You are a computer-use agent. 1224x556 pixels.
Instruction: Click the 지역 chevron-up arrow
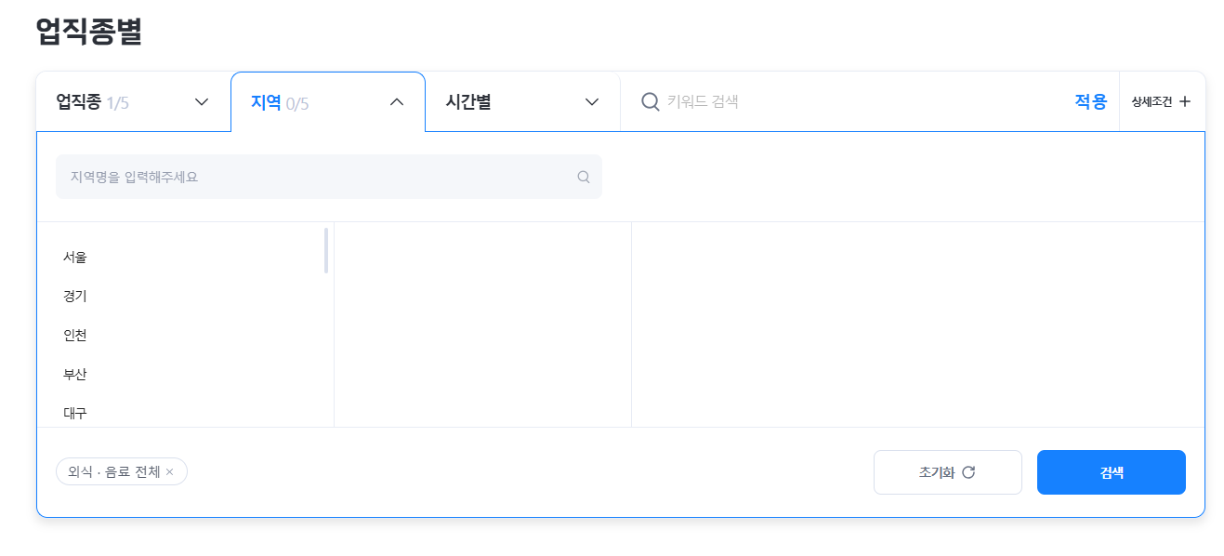tap(397, 102)
